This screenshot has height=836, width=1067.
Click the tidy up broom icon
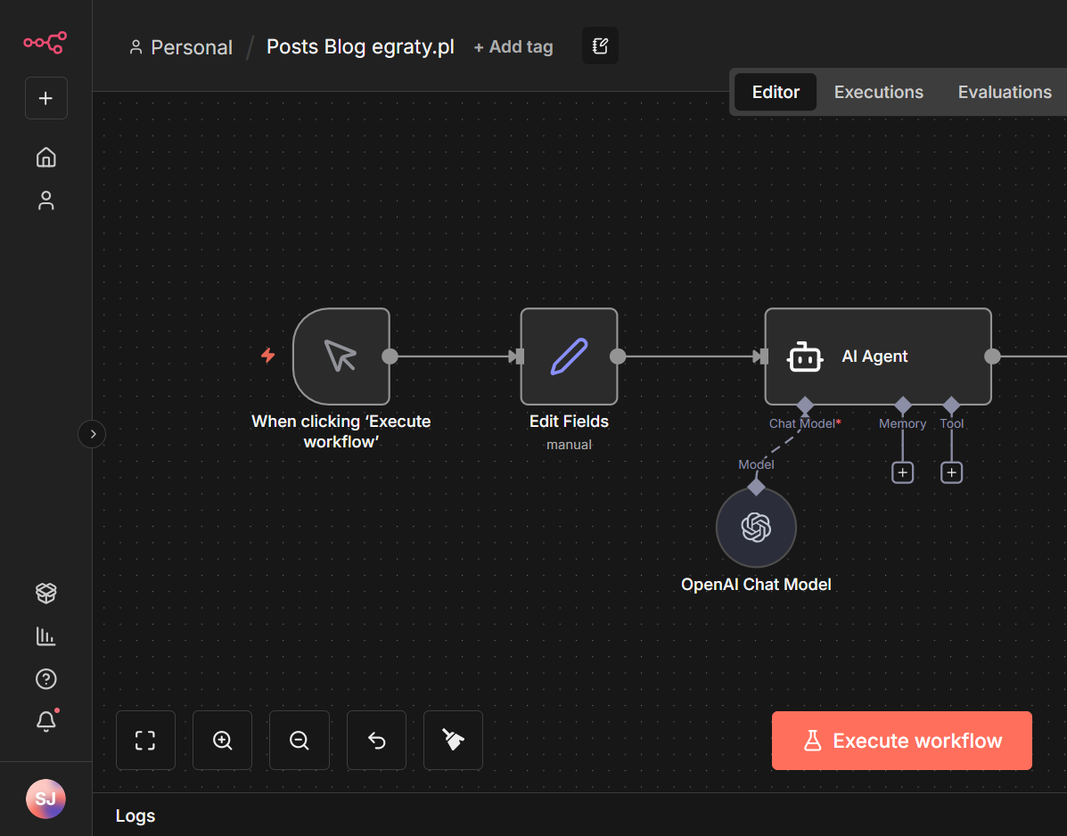point(453,740)
